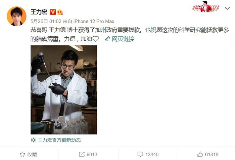The height and width of the screenshot is (160, 235).
Task: Click the 9013 repost count
Action: pyautogui.click(x=92, y=154)
